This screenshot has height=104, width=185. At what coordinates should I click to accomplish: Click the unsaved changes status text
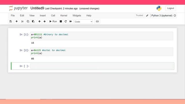tap(89, 8)
